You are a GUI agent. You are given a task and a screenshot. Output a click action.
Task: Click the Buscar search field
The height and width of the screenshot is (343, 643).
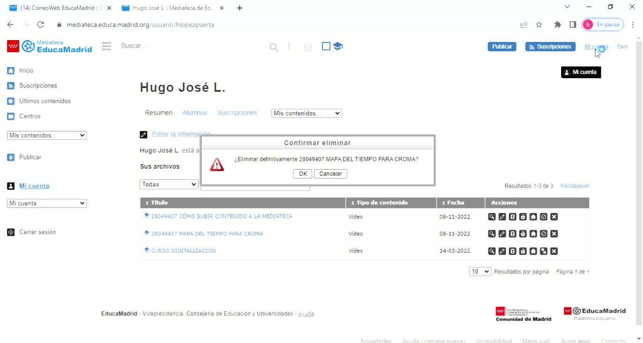(192, 46)
